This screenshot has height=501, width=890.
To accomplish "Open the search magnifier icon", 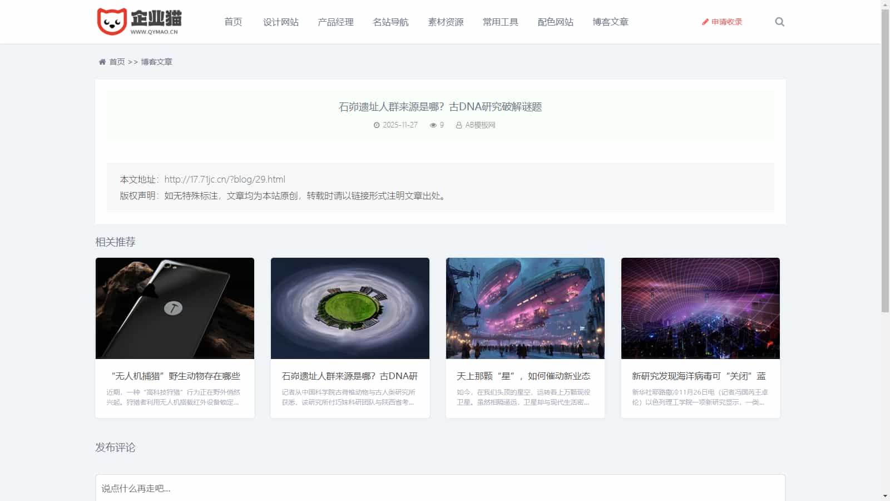I will 779,22.
